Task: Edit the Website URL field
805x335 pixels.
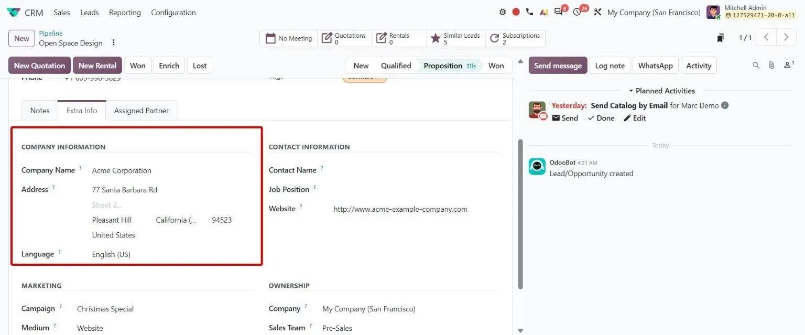Action: pos(416,209)
